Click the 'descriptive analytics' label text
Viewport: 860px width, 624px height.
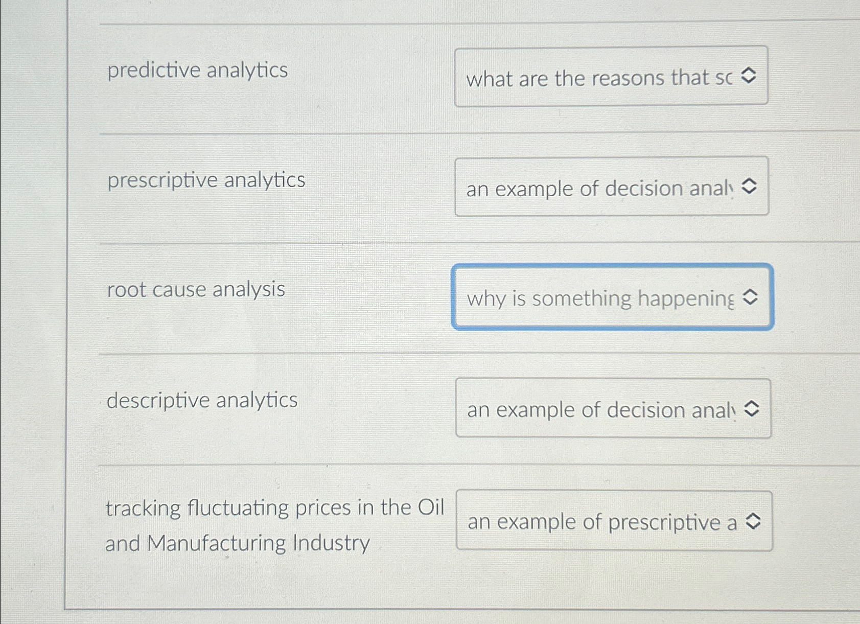[x=202, y=401]
